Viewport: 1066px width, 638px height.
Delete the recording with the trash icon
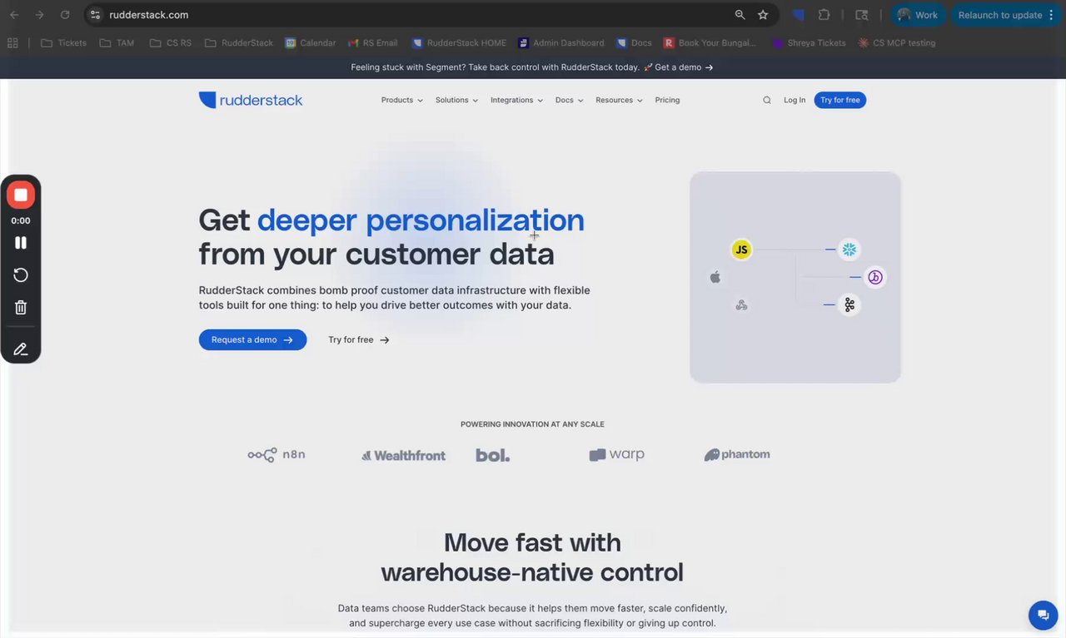point(21,308)
